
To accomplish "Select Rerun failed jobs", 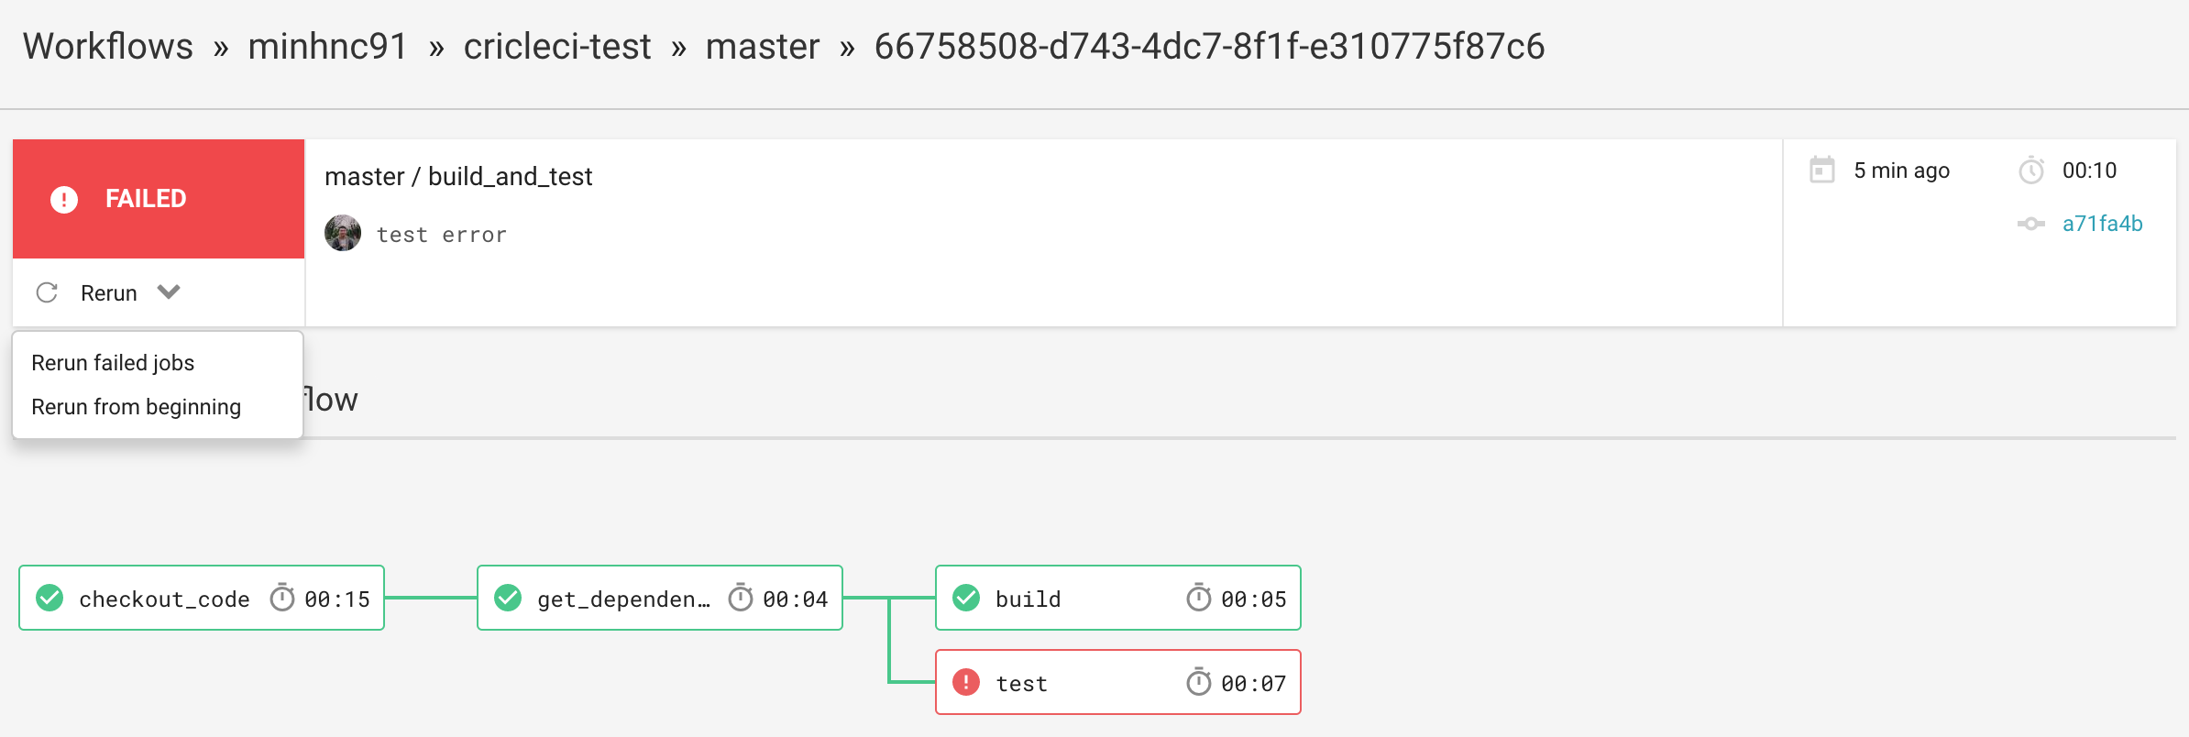I will (113, 363).
